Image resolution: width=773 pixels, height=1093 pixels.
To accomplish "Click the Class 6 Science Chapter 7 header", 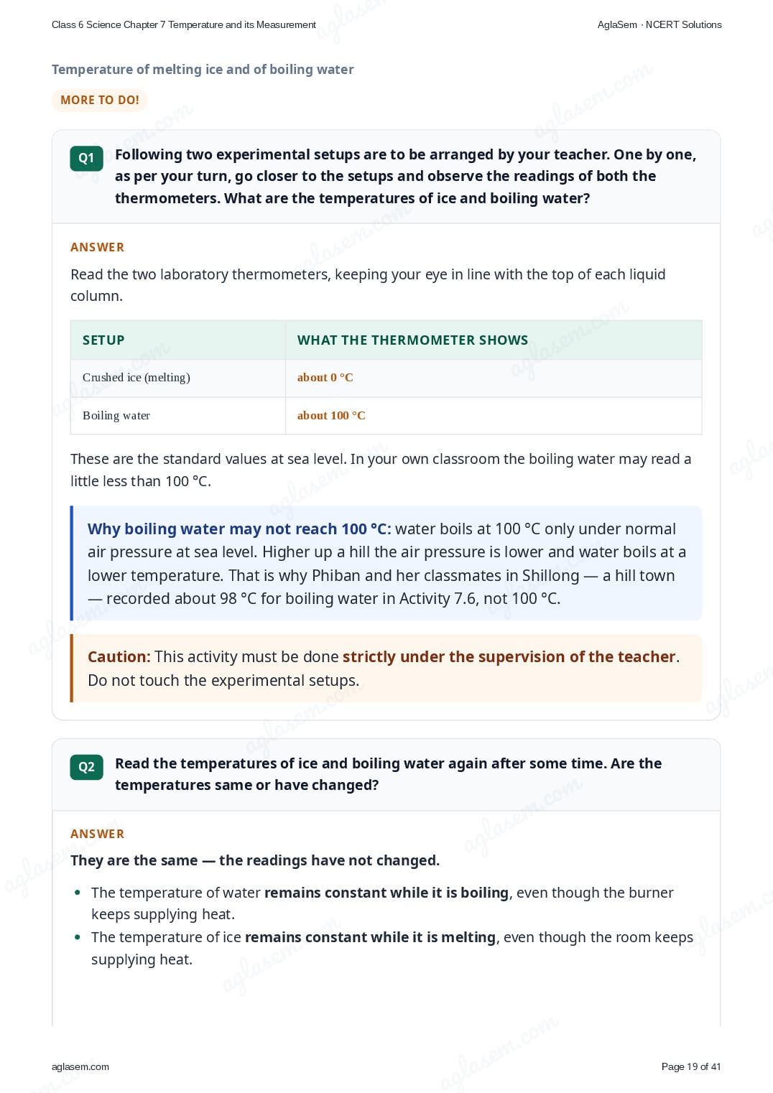I will 184,24.
